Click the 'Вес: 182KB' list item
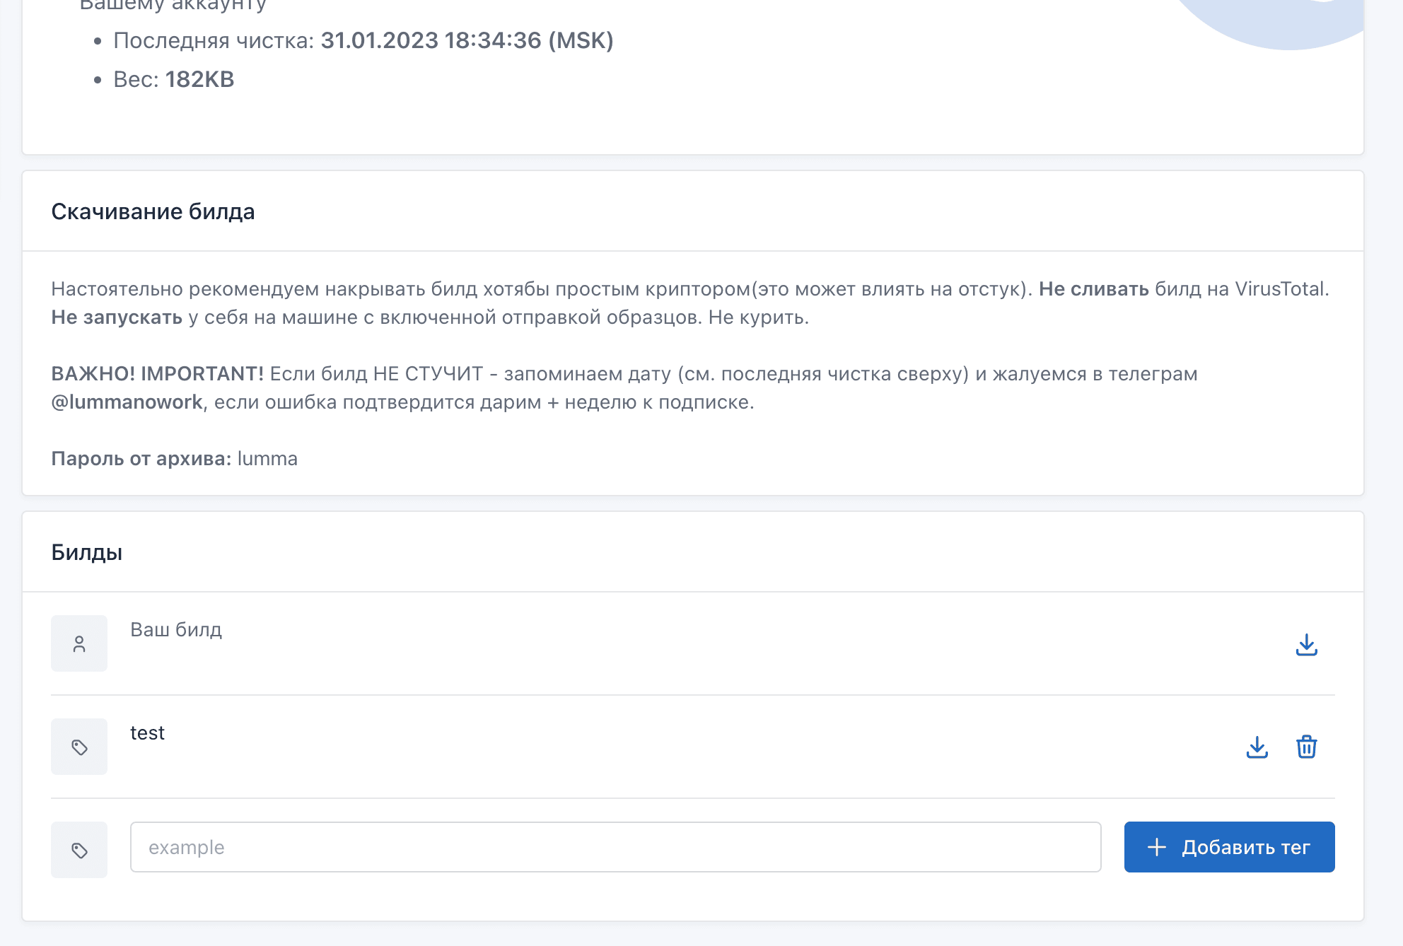 pos(173,79)
